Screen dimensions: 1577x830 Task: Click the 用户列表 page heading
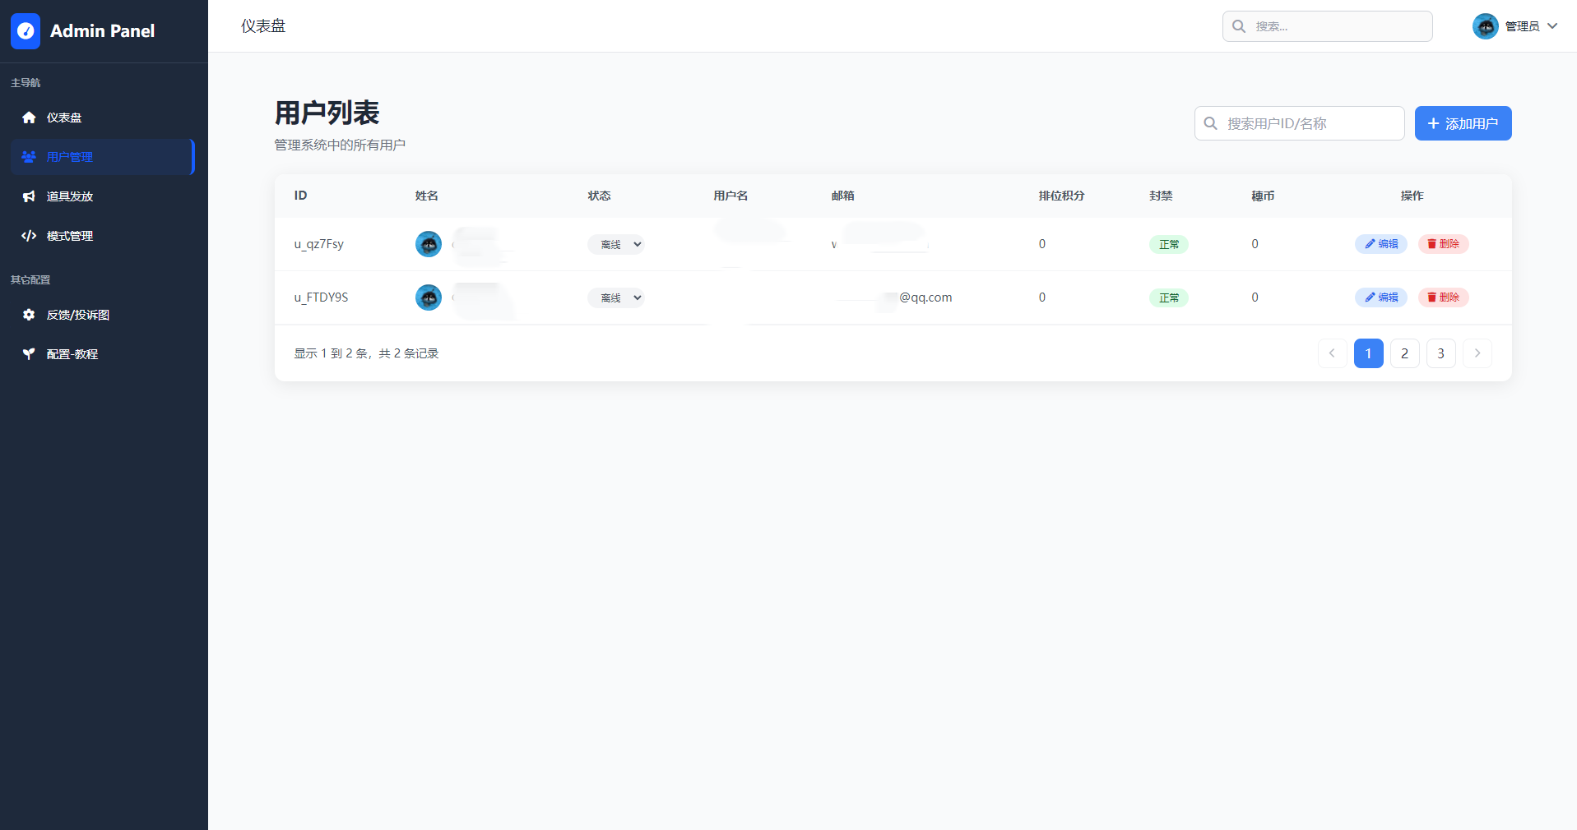[x=327, y=113]
